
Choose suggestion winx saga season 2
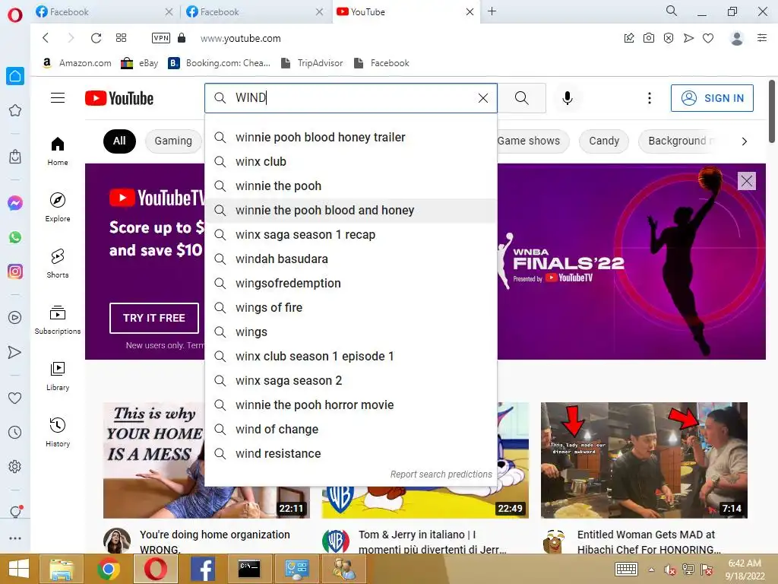click(351, 380)
